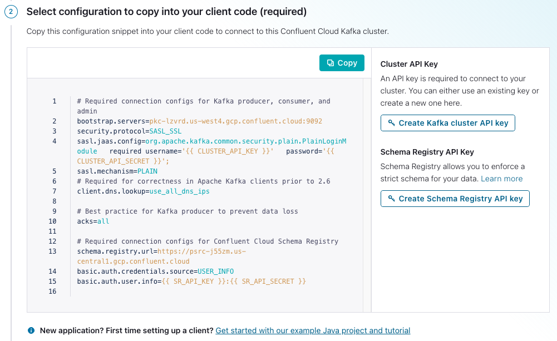Viewport: 557px width, 341px height.
Task: Click the code snippet vertical scrollbar track
Action: tap(367, 195)
